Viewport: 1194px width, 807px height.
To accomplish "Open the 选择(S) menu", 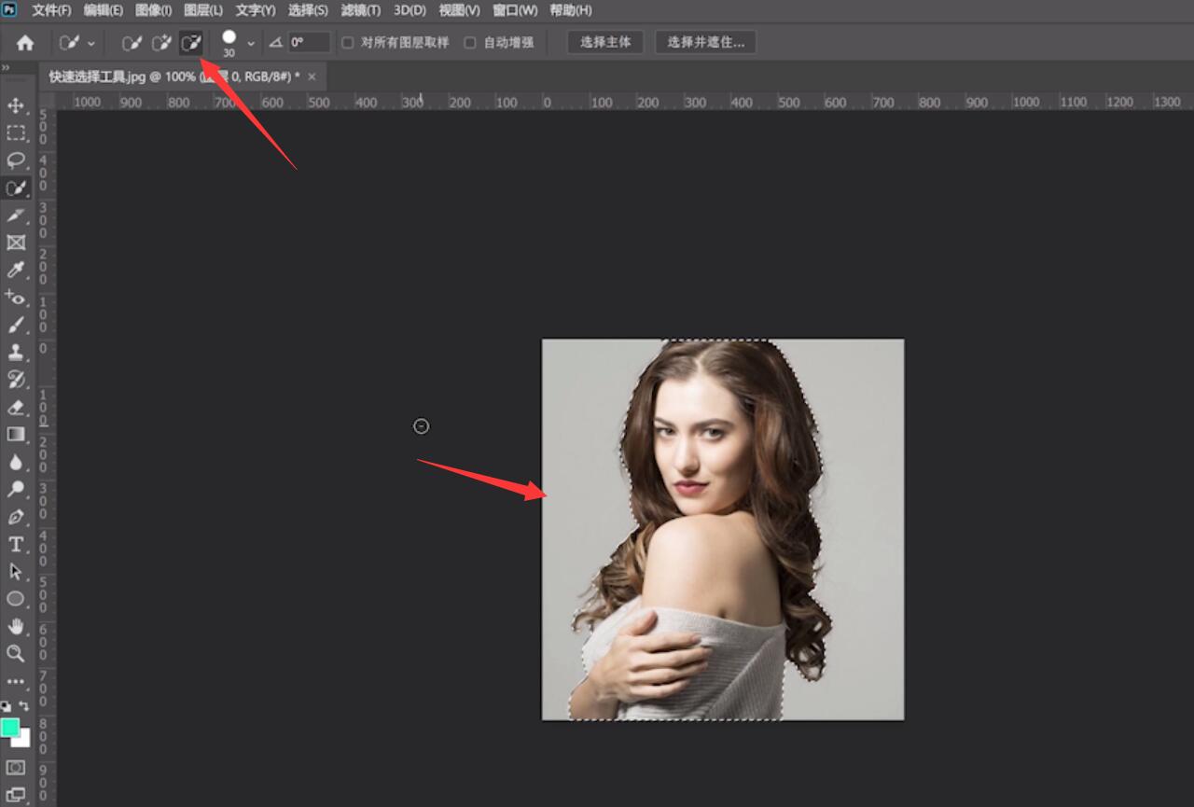I will point(308,10).
